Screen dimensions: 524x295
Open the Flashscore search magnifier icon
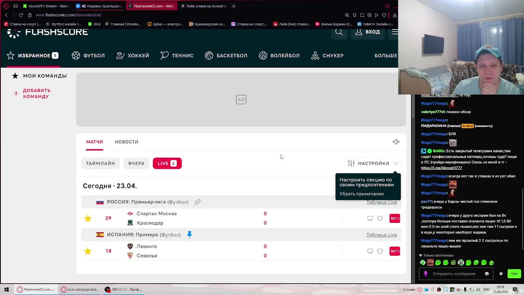click(x=339, y=32)
